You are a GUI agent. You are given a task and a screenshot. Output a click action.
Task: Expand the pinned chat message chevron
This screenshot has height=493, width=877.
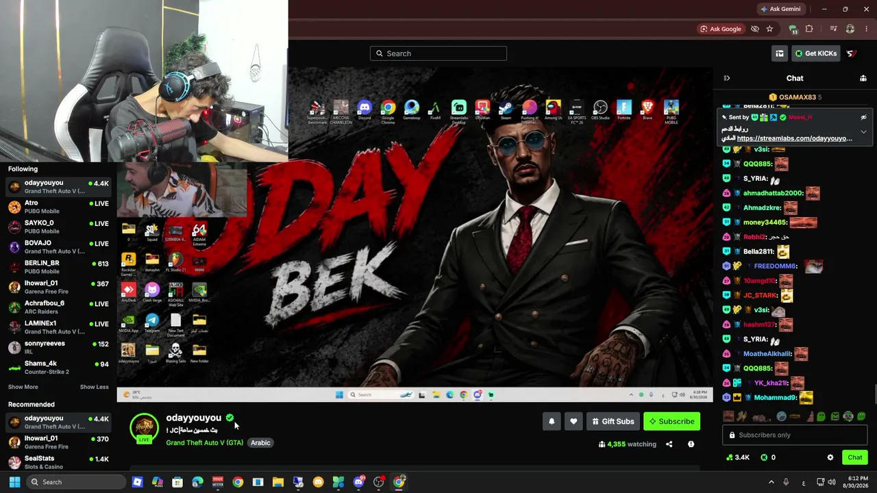[x=863, y=131]
